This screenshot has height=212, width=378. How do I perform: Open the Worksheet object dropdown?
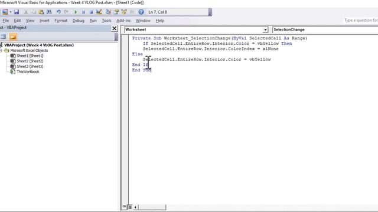tap(265, 29)
